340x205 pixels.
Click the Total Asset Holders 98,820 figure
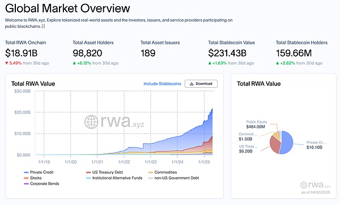pyautogui.click(x=87, y=53)
